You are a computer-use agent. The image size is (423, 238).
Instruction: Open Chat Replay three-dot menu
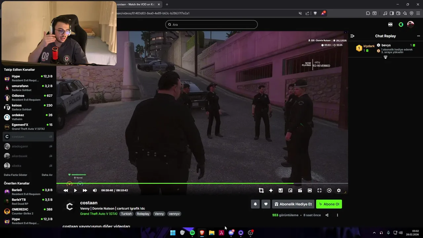pyautogui.click(x=418, y=36)
